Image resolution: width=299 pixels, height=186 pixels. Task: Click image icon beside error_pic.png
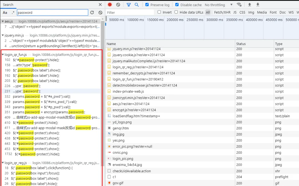tap(109, 146)
